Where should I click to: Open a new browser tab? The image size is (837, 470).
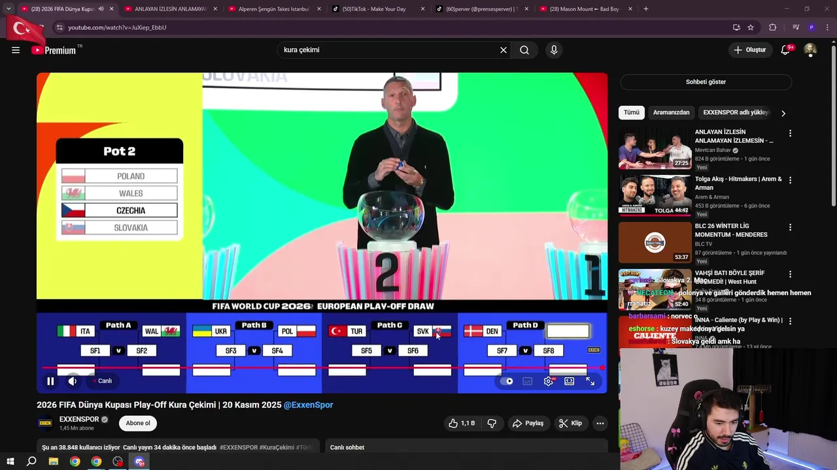646,9
